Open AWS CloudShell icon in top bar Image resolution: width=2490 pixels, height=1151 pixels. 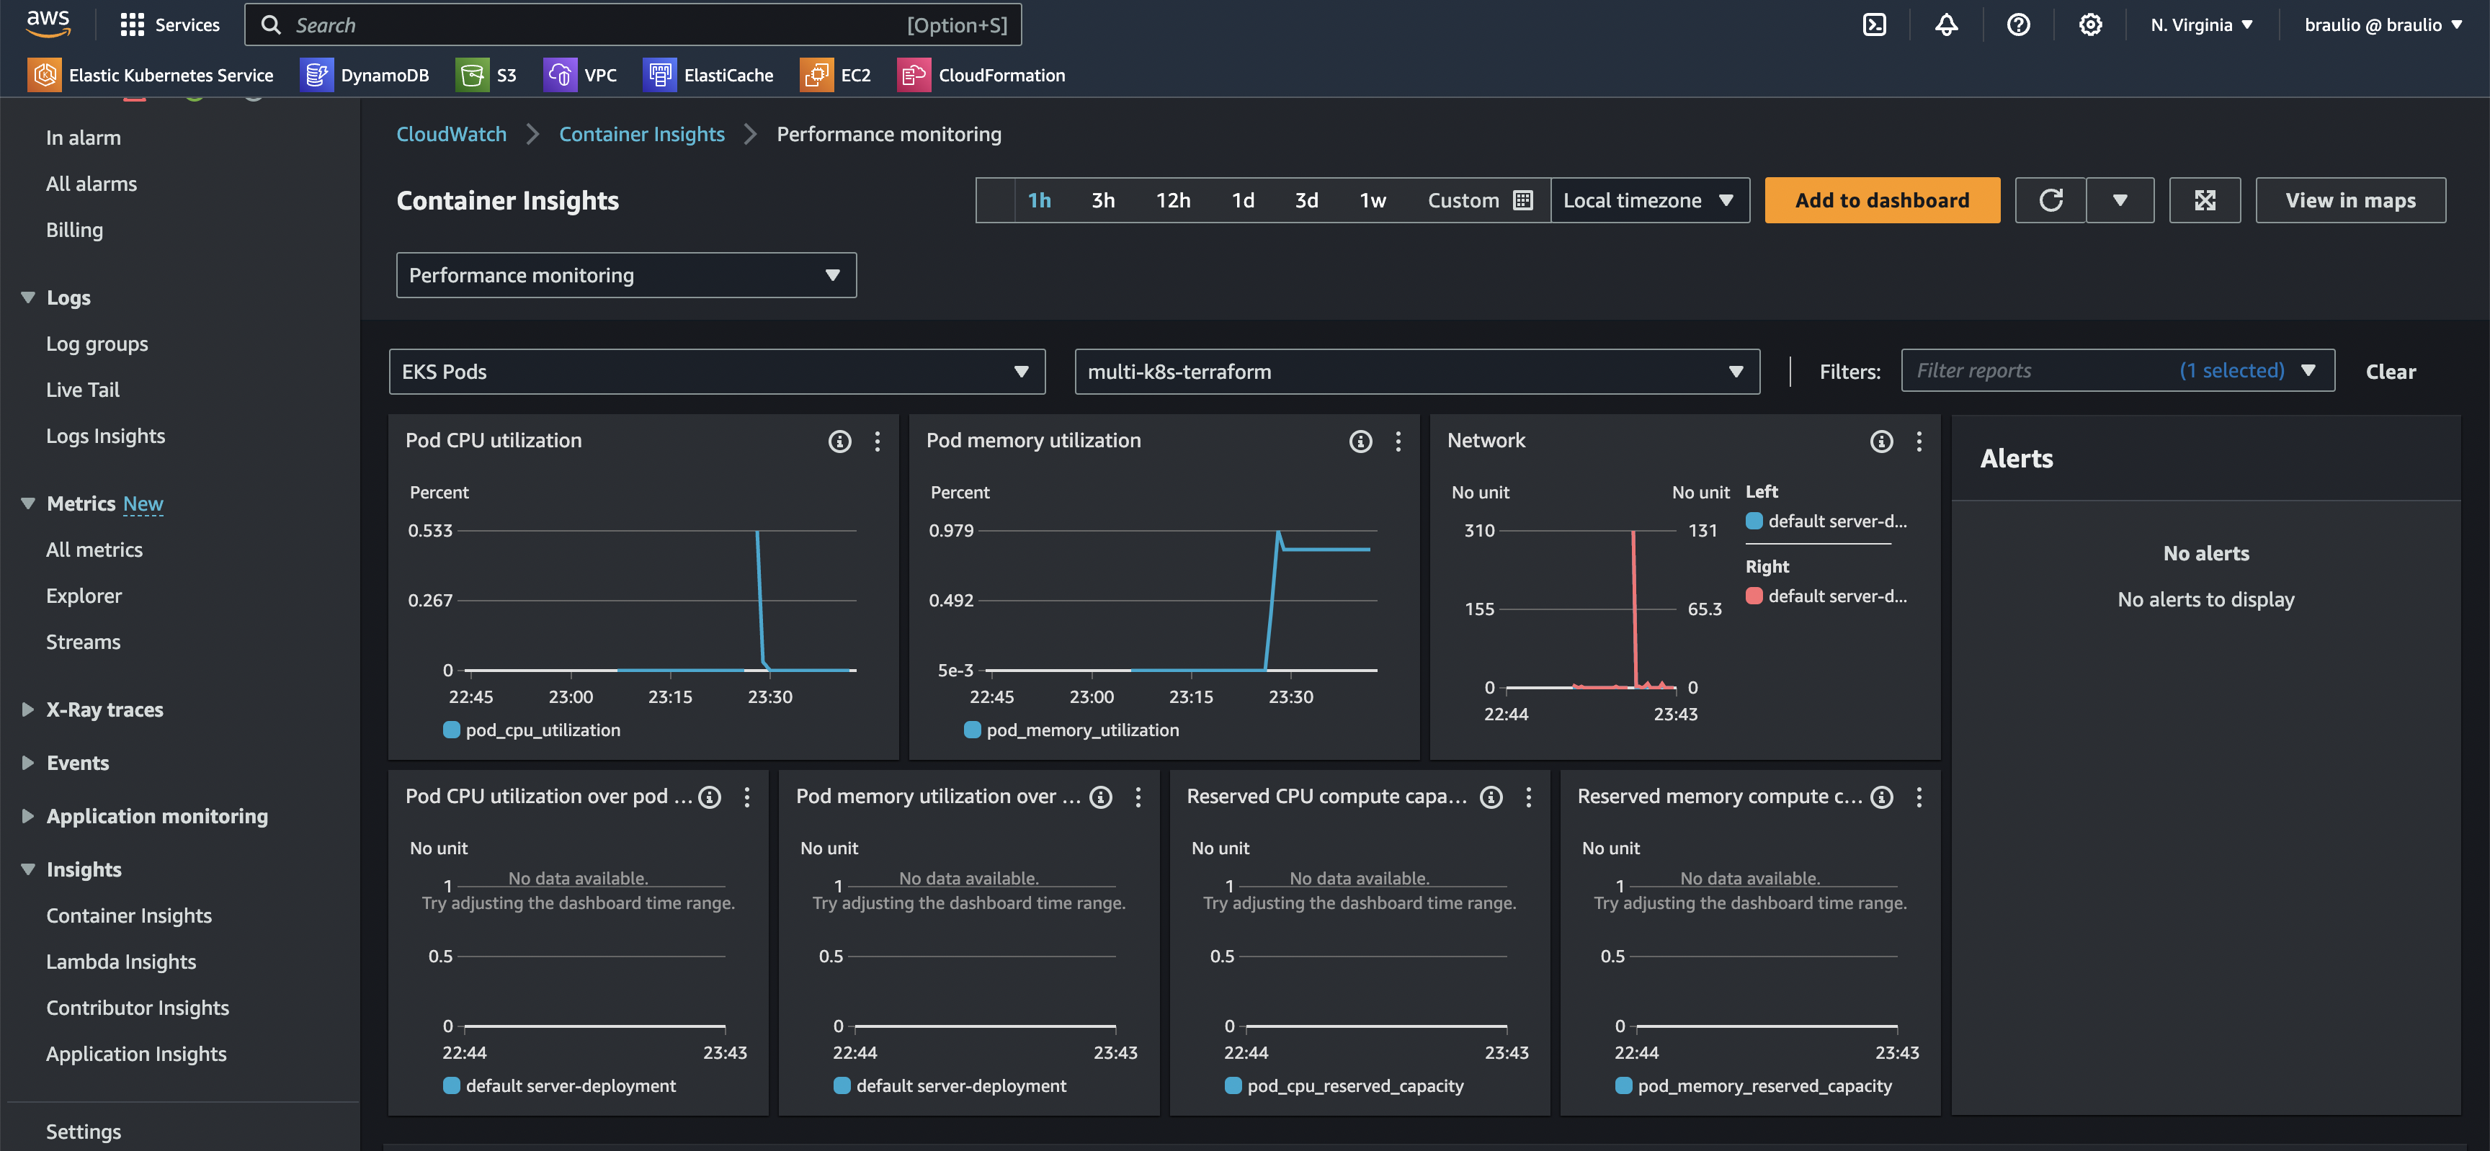[x=1873, y=25]
